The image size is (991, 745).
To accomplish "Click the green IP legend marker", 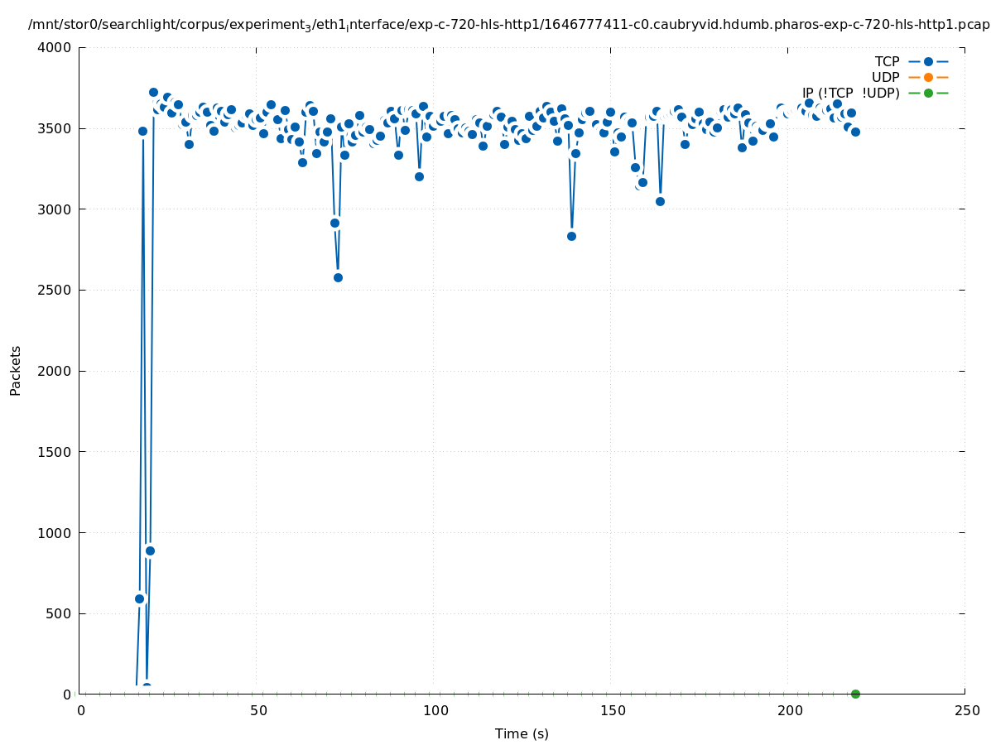I will coord(928,93).
